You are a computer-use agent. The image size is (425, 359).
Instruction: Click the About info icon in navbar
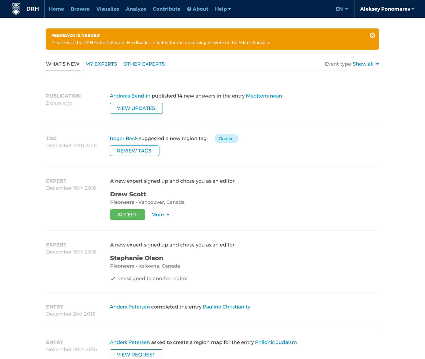(189, 9)
